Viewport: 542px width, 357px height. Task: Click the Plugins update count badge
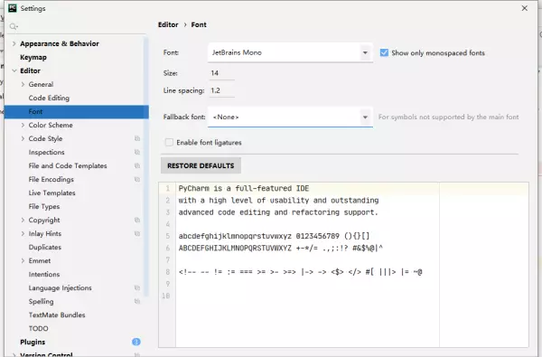(136, 342)
